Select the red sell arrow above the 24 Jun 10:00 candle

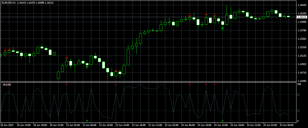pos(206,14)
